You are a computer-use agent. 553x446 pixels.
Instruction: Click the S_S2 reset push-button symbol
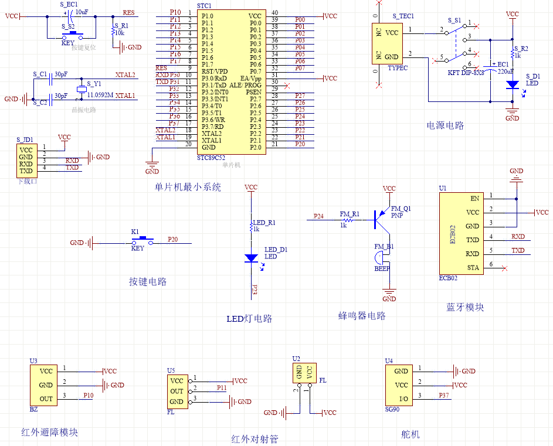[x=73, y=36]
